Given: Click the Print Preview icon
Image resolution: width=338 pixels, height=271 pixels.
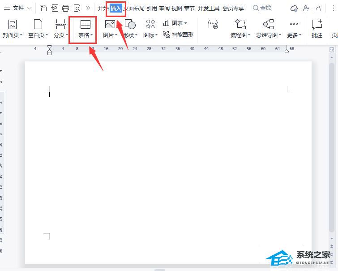Looking at the screenshot, I should pos(77,8).
